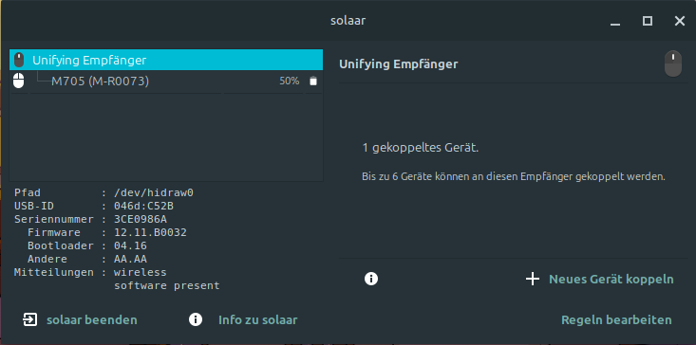Click the Firmware value 12.11.B0032
The image size is (696, 345).
[150, 232]
